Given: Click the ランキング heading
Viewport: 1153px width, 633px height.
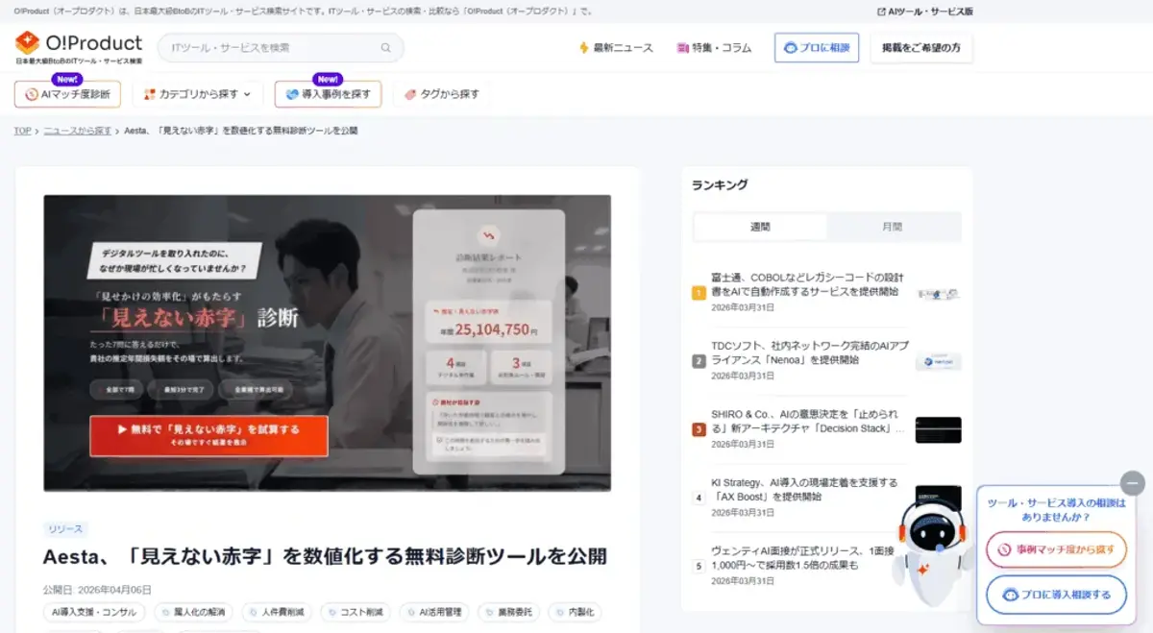Looking at the screenshot, I should point(720,184).
